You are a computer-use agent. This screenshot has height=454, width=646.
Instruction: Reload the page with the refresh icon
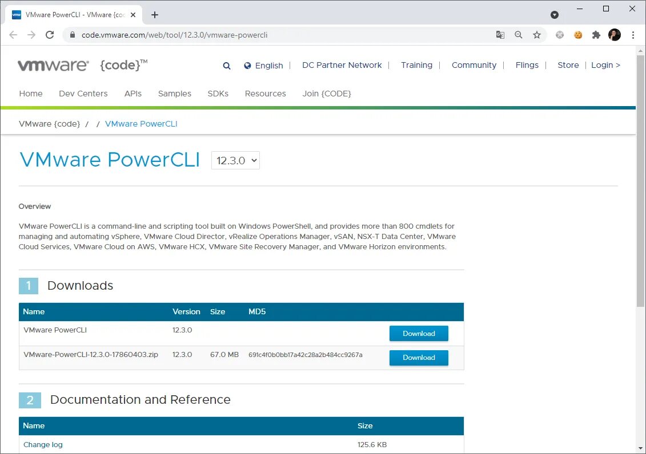click(50, 35)
